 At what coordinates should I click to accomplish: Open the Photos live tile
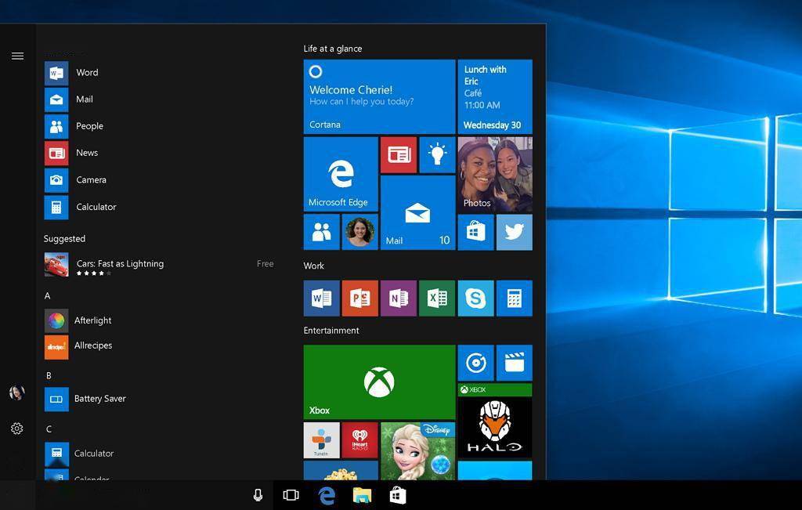point(494,172)
